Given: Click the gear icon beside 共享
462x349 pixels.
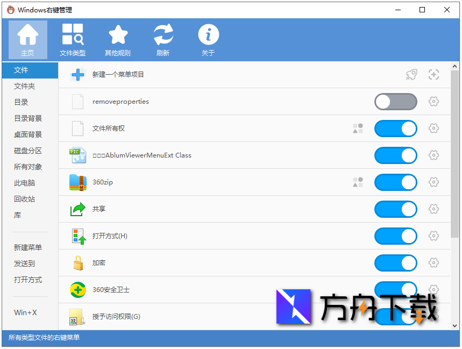Looking at the screenshot, I should (433, 209).
